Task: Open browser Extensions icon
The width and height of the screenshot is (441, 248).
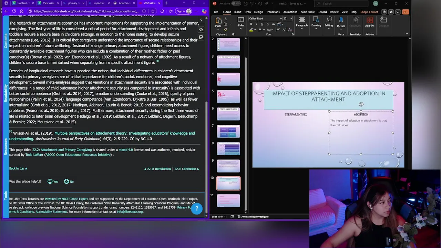Action: [162, 11]
